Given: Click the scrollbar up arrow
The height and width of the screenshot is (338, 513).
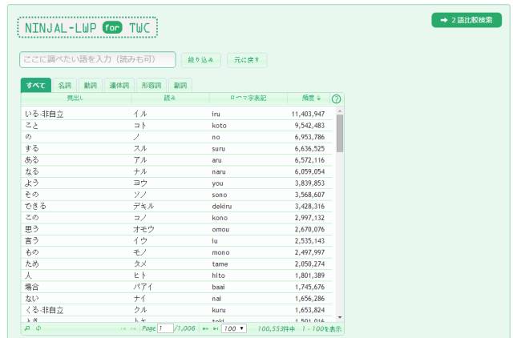Looking at the screenshot, I should coord(340,111).
